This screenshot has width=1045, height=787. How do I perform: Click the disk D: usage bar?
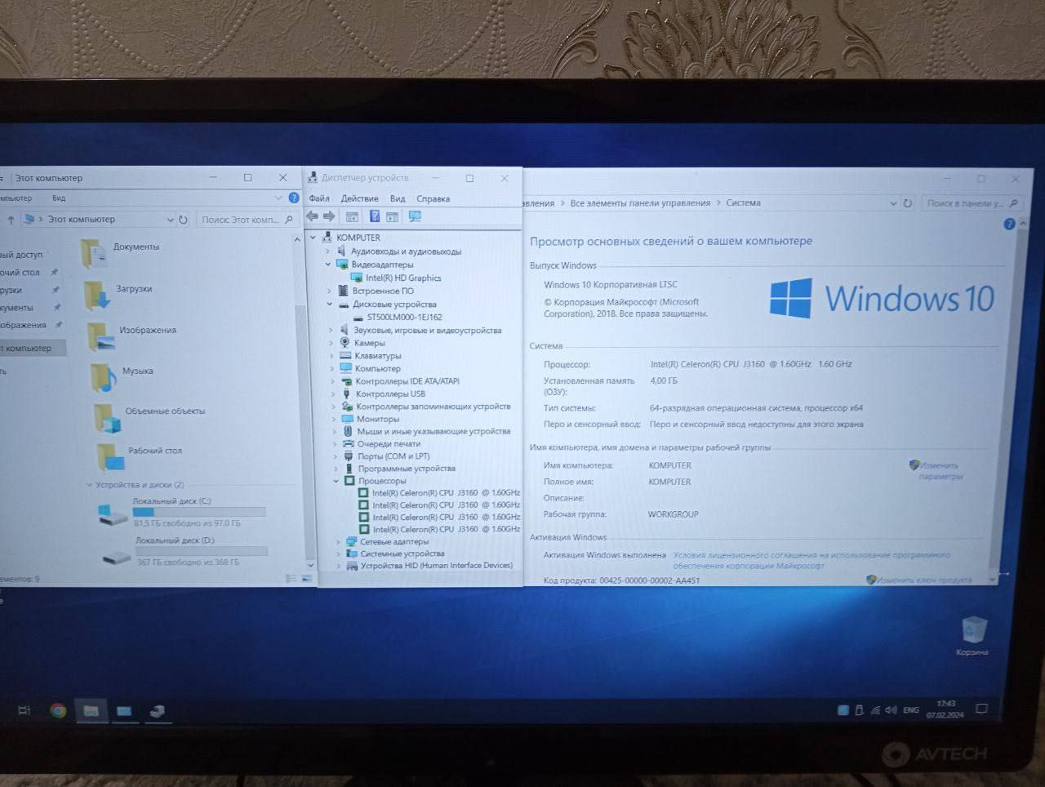click(x=202, y=551)
